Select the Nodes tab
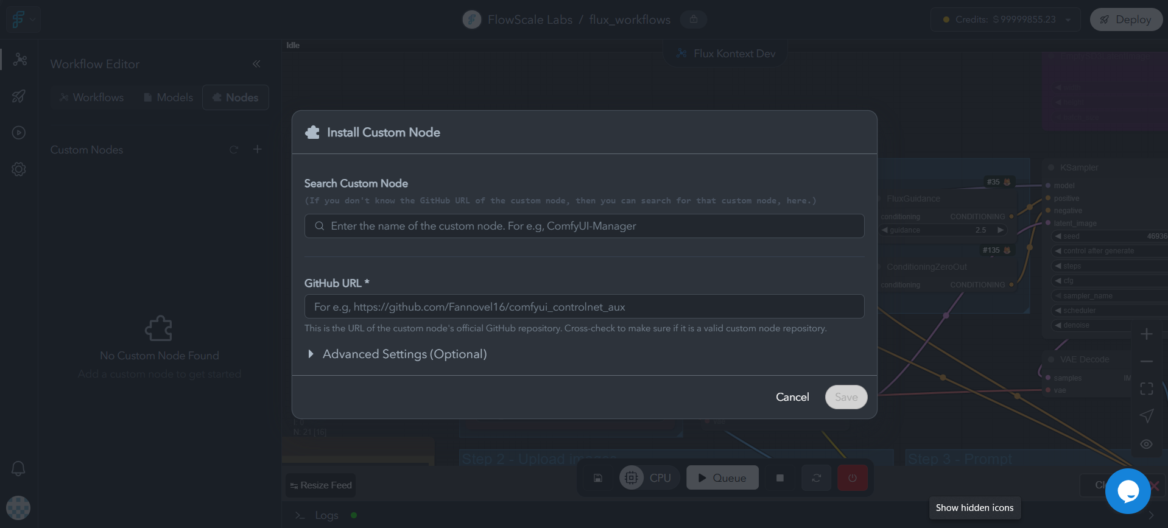The image size is (1168, 528). (236, 97)
